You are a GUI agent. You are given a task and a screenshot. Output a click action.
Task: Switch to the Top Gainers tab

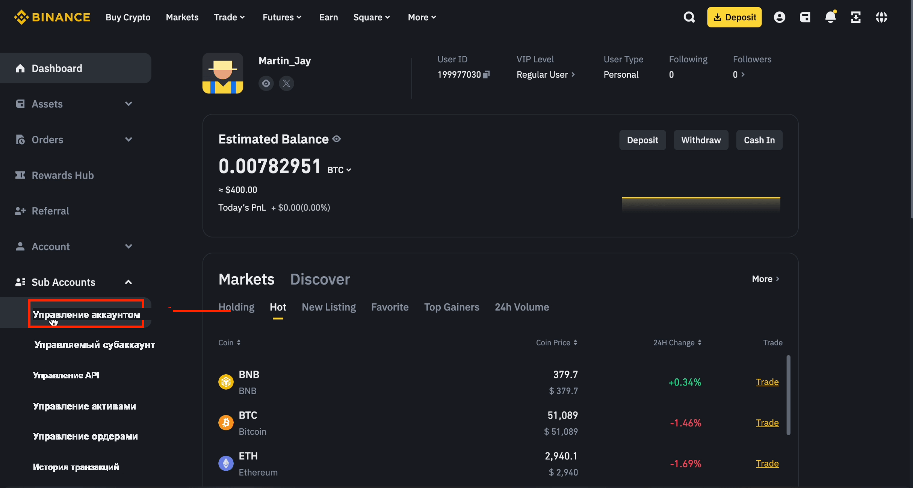point(452,307)
